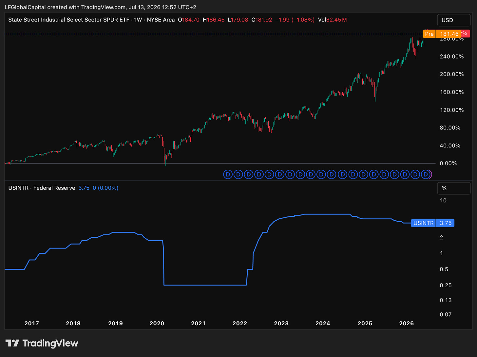Click the 0.25 label on rate axis
This screenshot has height=357, width=477.
446,285
